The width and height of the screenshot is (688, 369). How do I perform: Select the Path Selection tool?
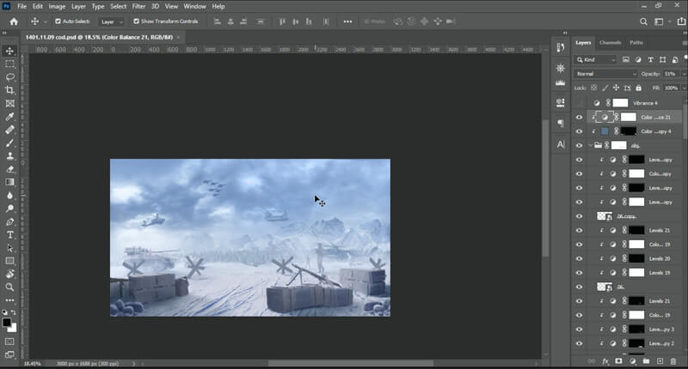pos(9,248)
